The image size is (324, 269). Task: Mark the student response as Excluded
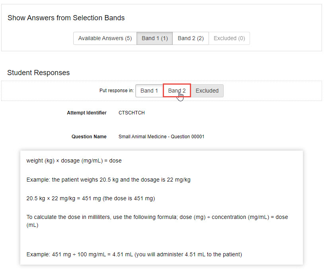pos(207,91)
